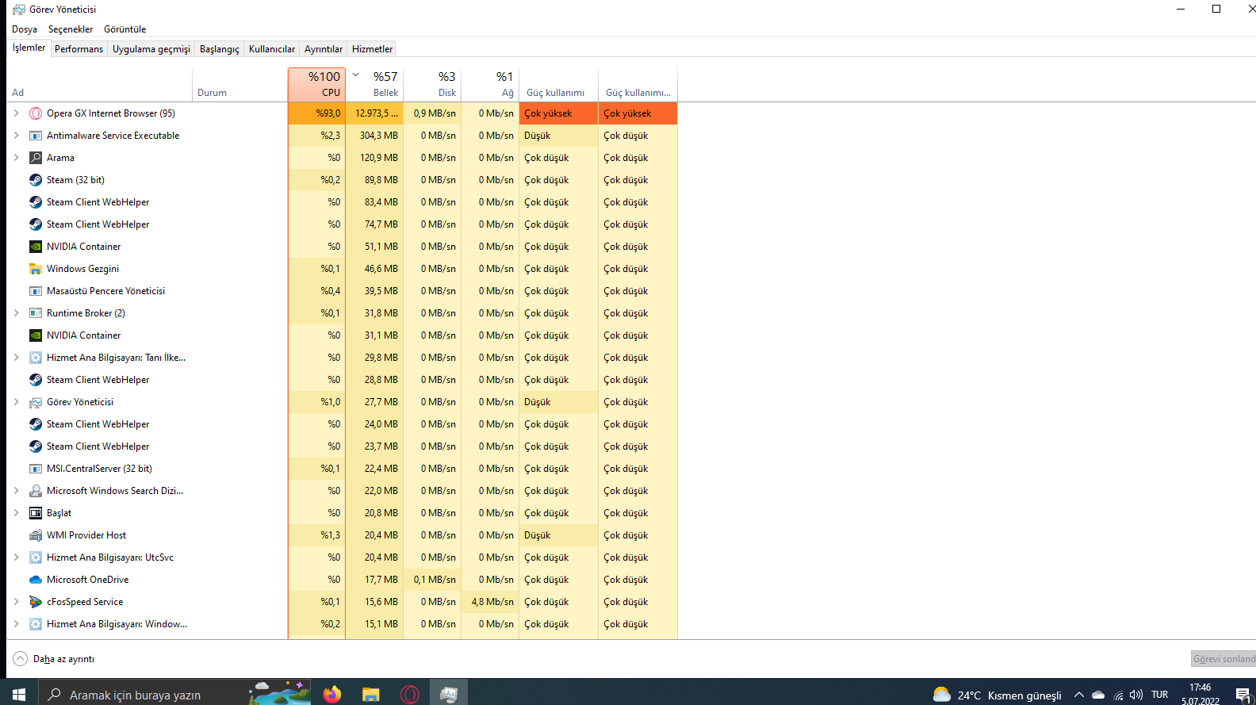Image resolution: width=1256 pixels, height=705 pixels.
Task: Expand the Antimalware Service Executable row
Action: tap(16, 136)
